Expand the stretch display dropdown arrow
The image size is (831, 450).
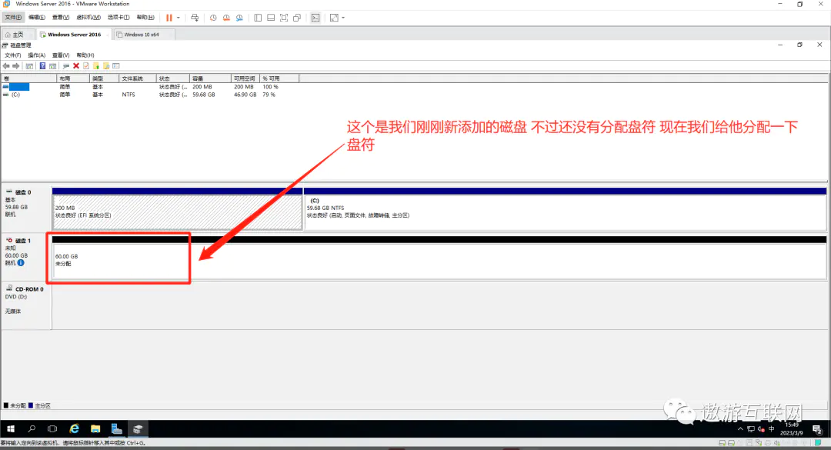pyautogui.click(x=343, y=18)
